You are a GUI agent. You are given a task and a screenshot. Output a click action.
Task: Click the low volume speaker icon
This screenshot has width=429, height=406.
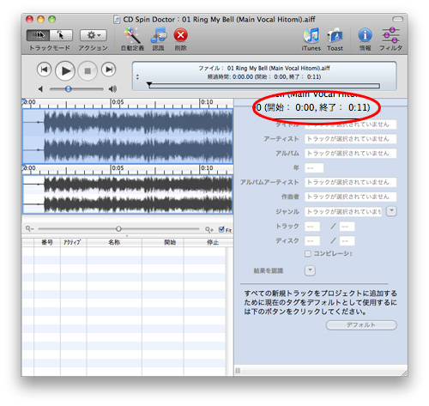pyautogui.click(x=41, y=89)
